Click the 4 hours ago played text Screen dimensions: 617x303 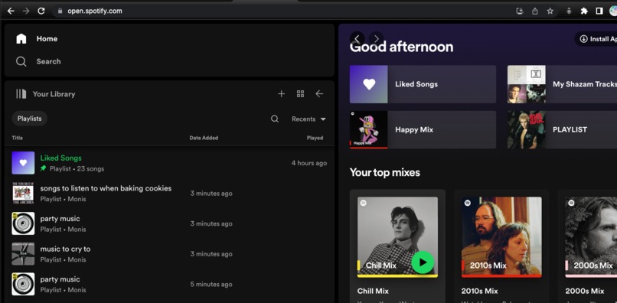(309, 163)
